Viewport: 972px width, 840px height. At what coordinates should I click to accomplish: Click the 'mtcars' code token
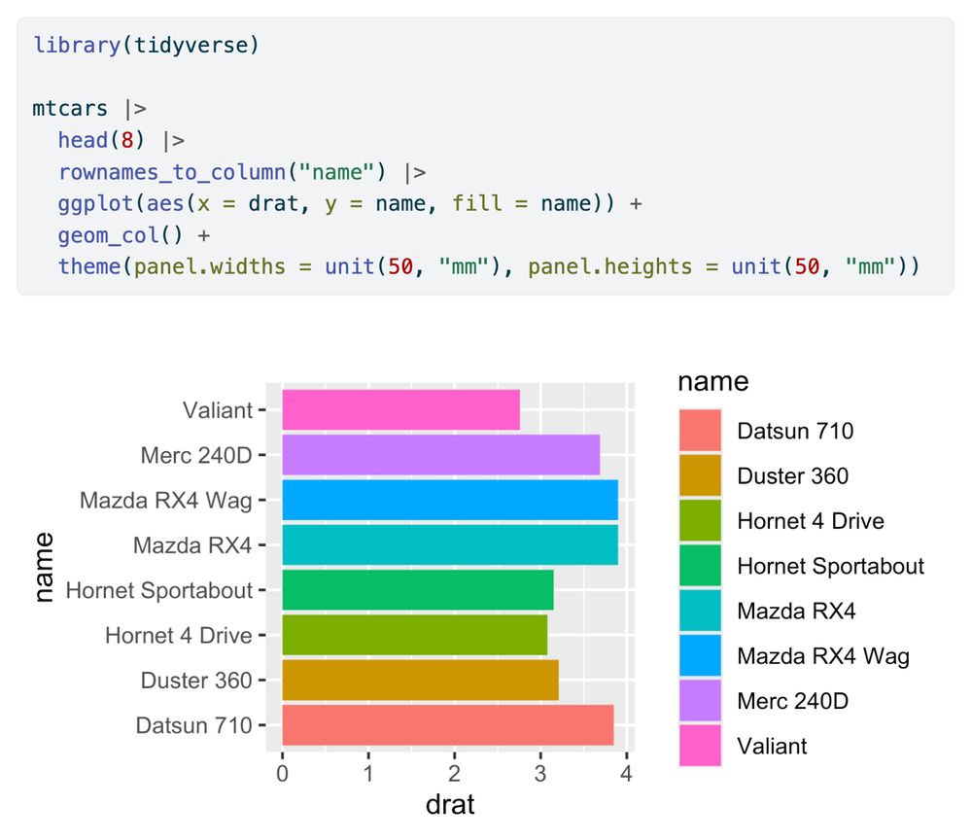pos(70,109)
